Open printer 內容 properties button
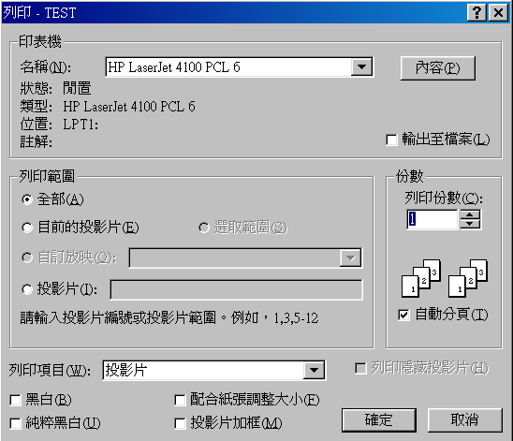Image resolution: width=513 pixels, height=441 pixels. coord(438,68)
